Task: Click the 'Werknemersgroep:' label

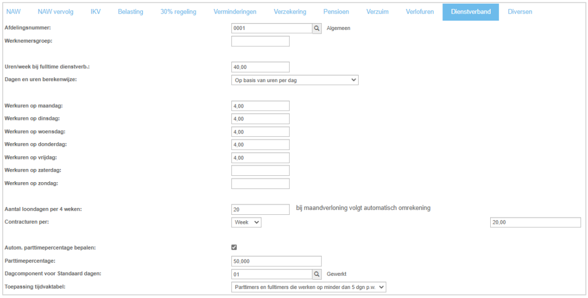Action: [x=28, y=41]
